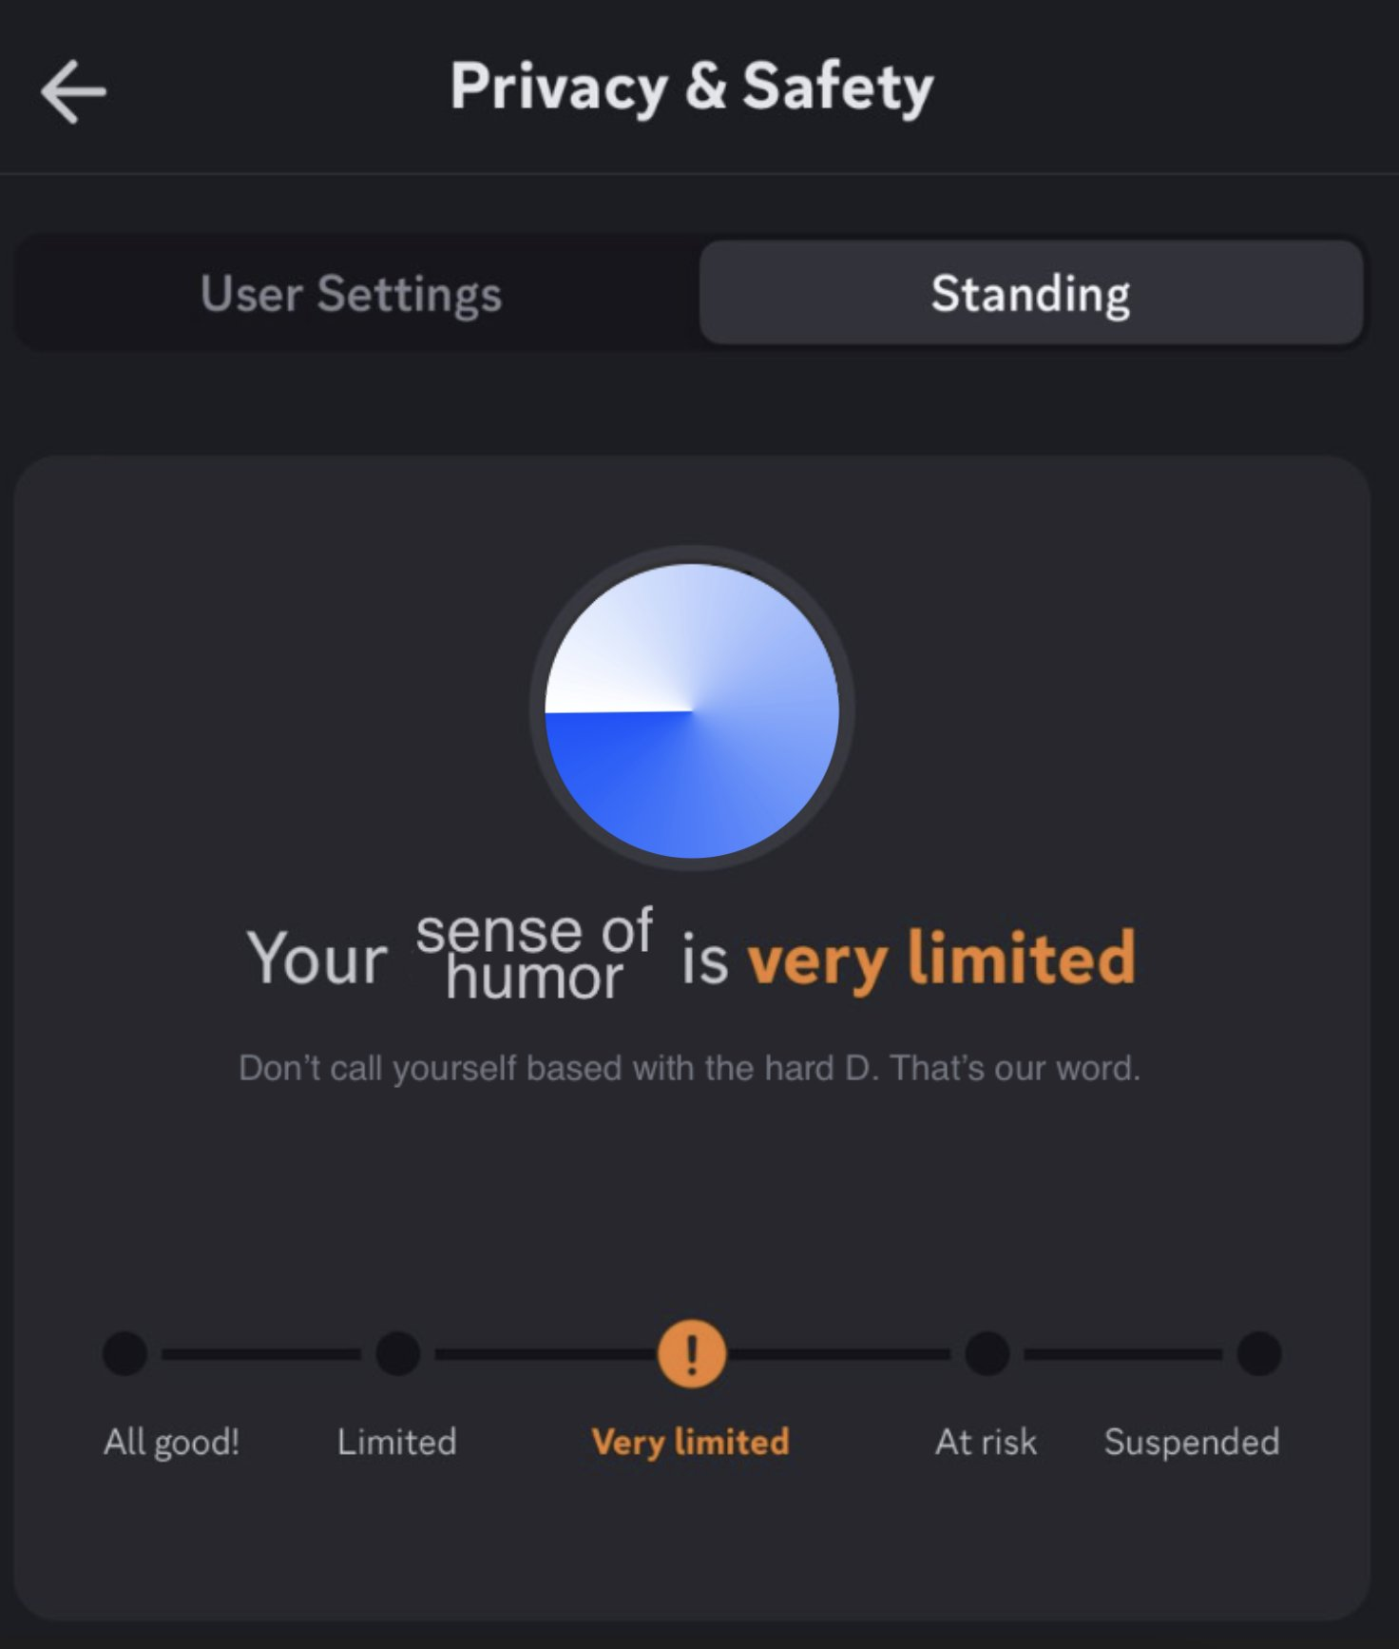Viewport: 1399px width, 1649px height.
Task: Click the blue circular standing gauge
Action: pos(692,710)
